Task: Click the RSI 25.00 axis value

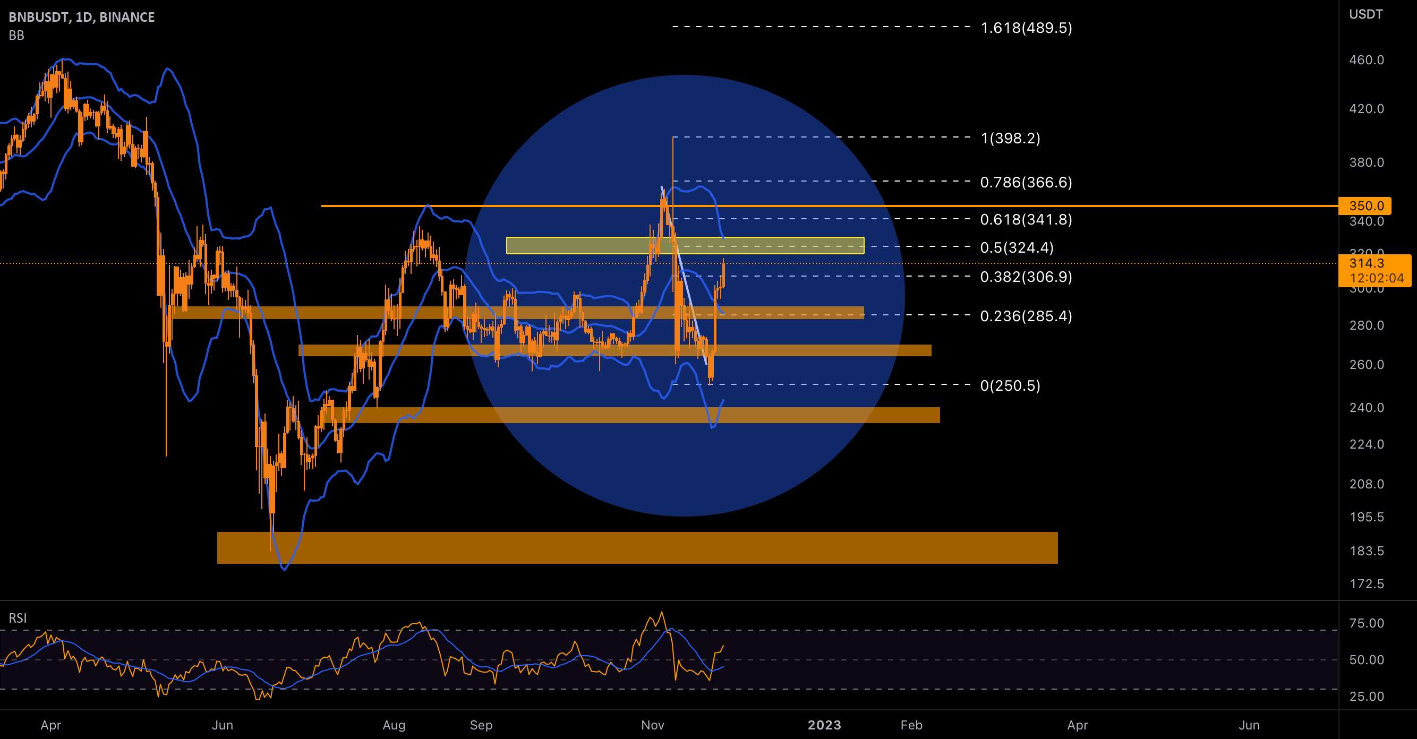Action: point(1367,697)
